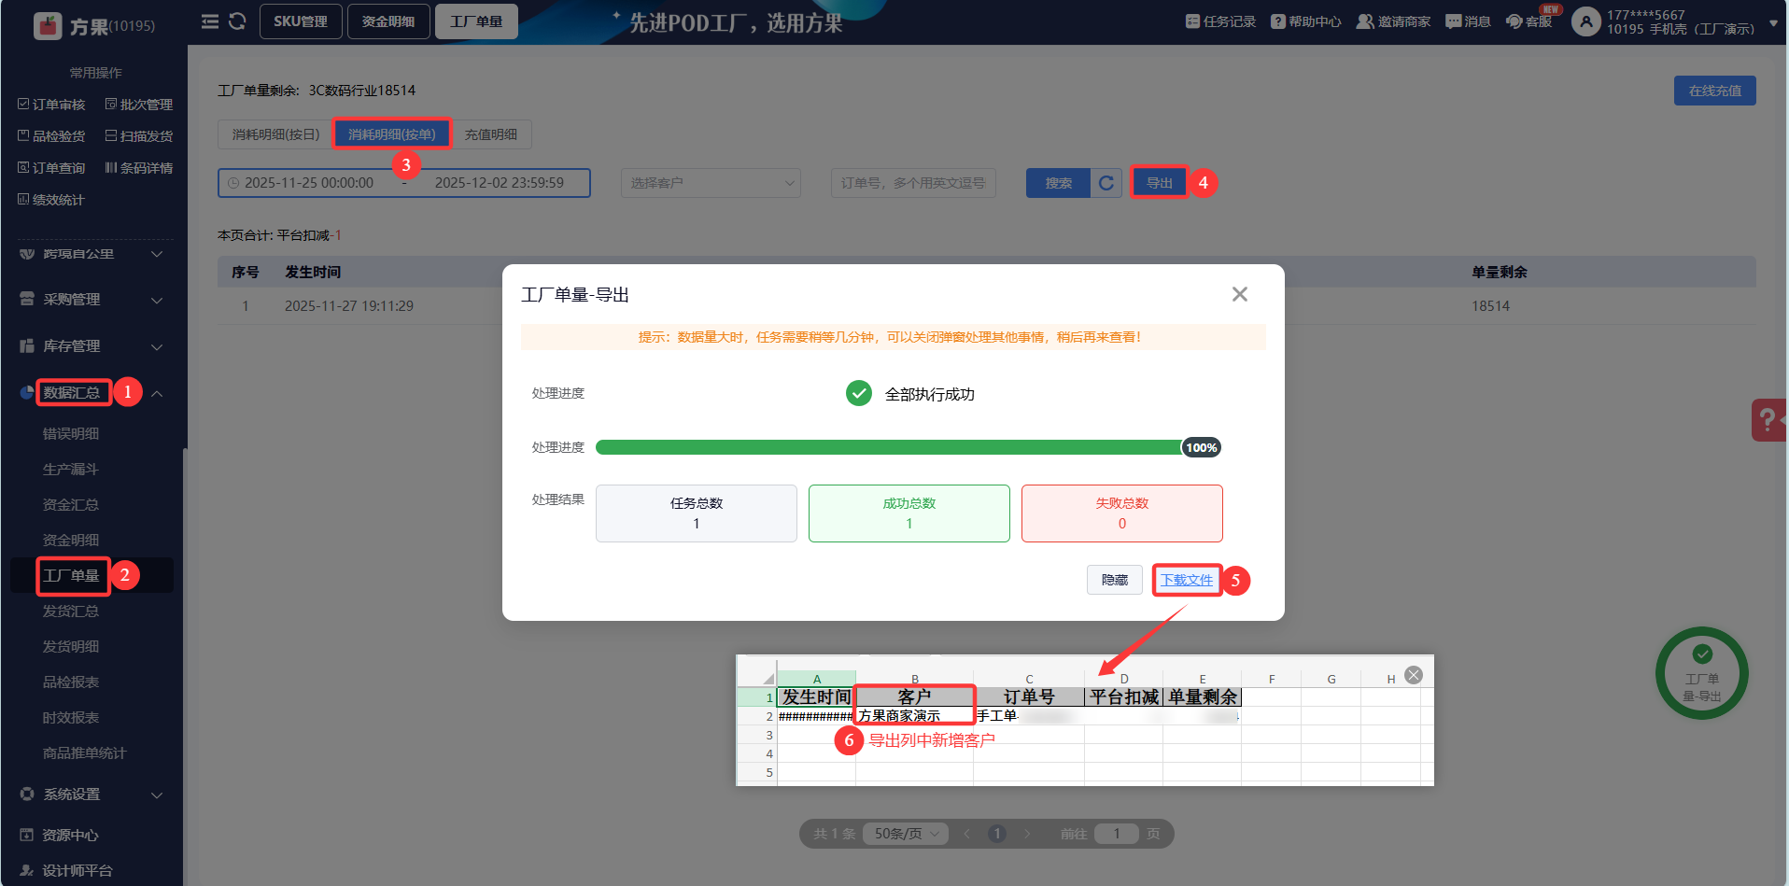Select page 1 in pagination

997,834
